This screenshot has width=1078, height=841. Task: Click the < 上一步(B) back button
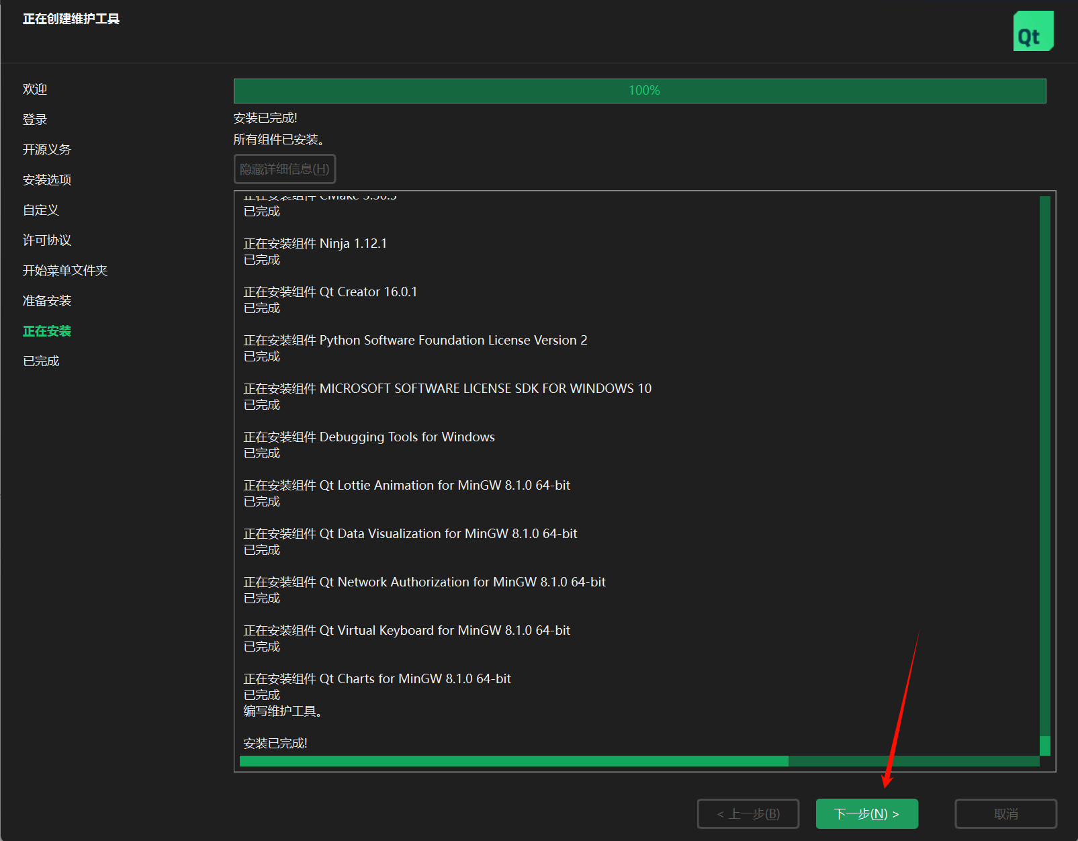pyautogui.click(x=748, y=813)
